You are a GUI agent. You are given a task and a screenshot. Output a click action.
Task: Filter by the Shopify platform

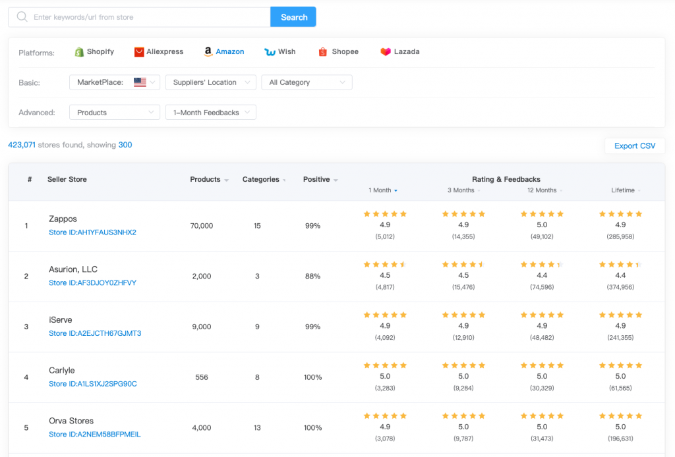point(94,51)
